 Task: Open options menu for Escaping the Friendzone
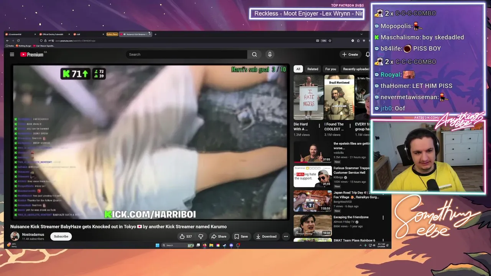point(383,218)
